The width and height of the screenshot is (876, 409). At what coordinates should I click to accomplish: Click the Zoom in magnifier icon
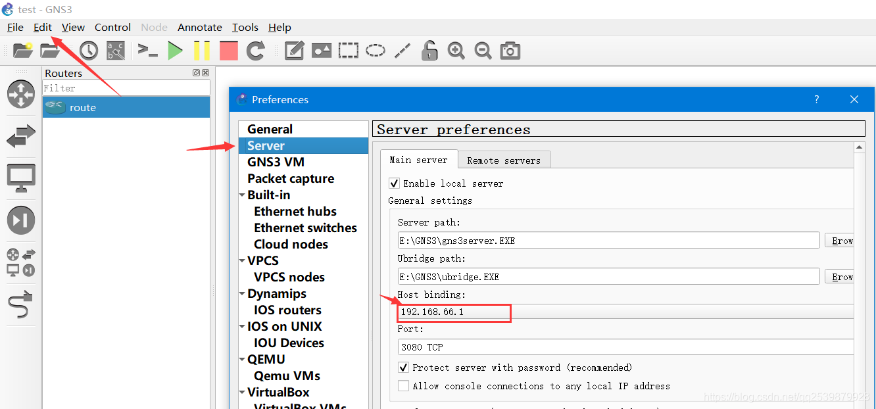click(456, 51)
